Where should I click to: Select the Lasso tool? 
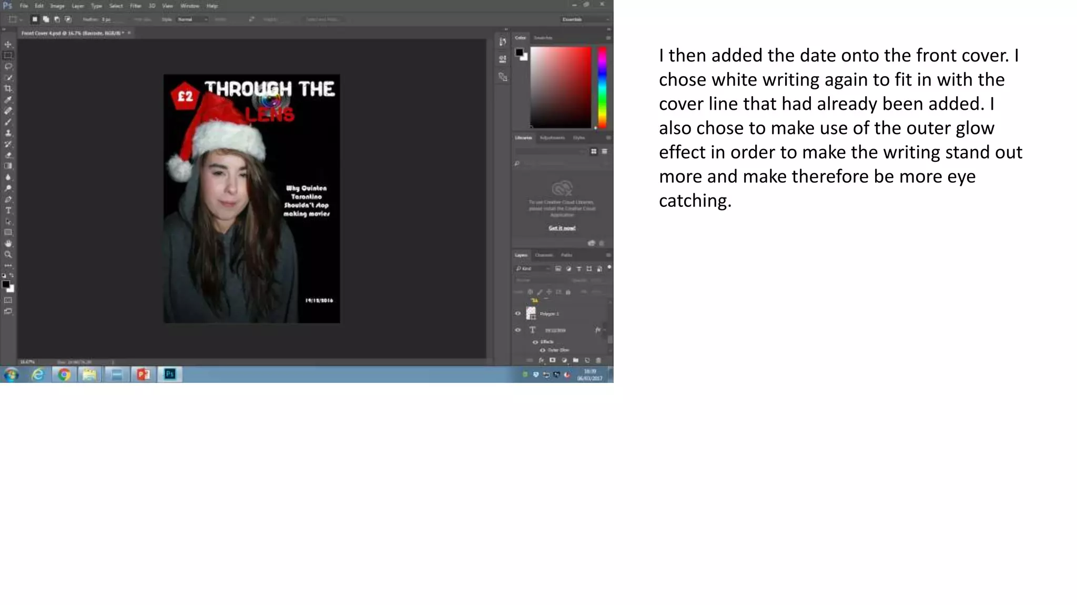click(8, 66)
